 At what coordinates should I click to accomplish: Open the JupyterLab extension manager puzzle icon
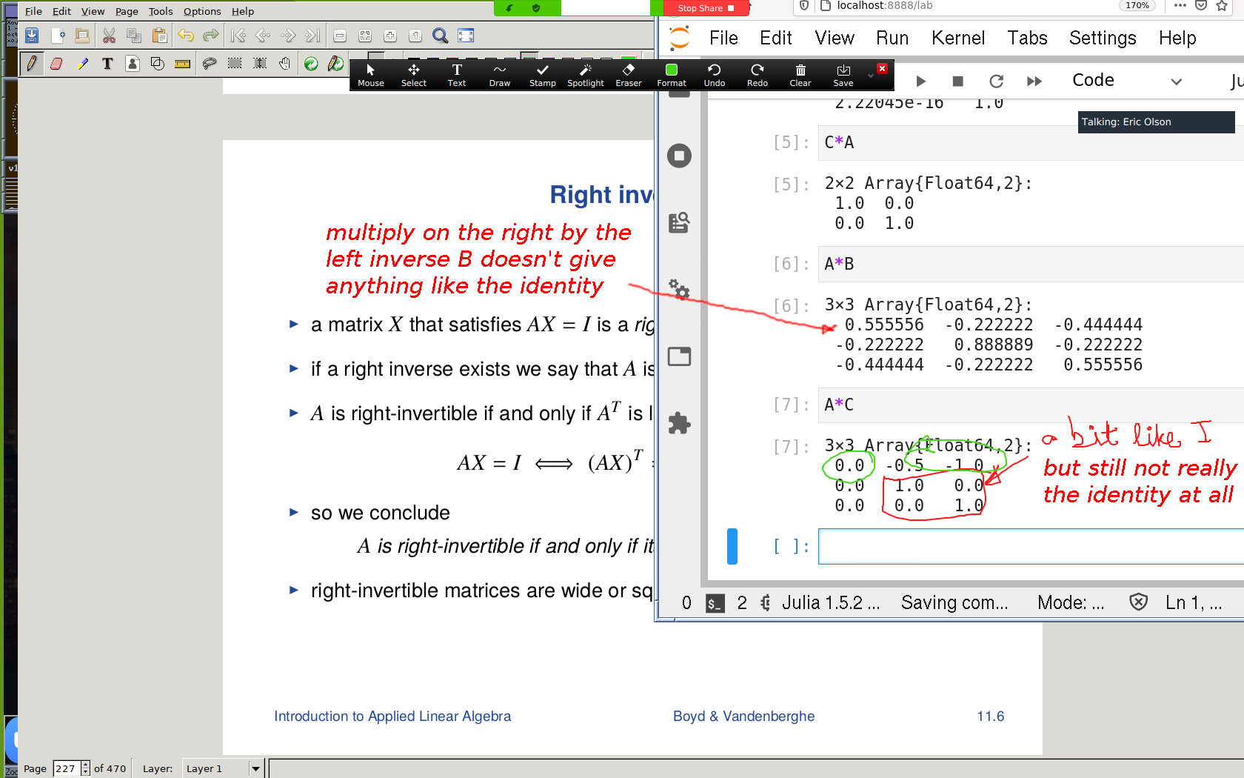(679, 423)
